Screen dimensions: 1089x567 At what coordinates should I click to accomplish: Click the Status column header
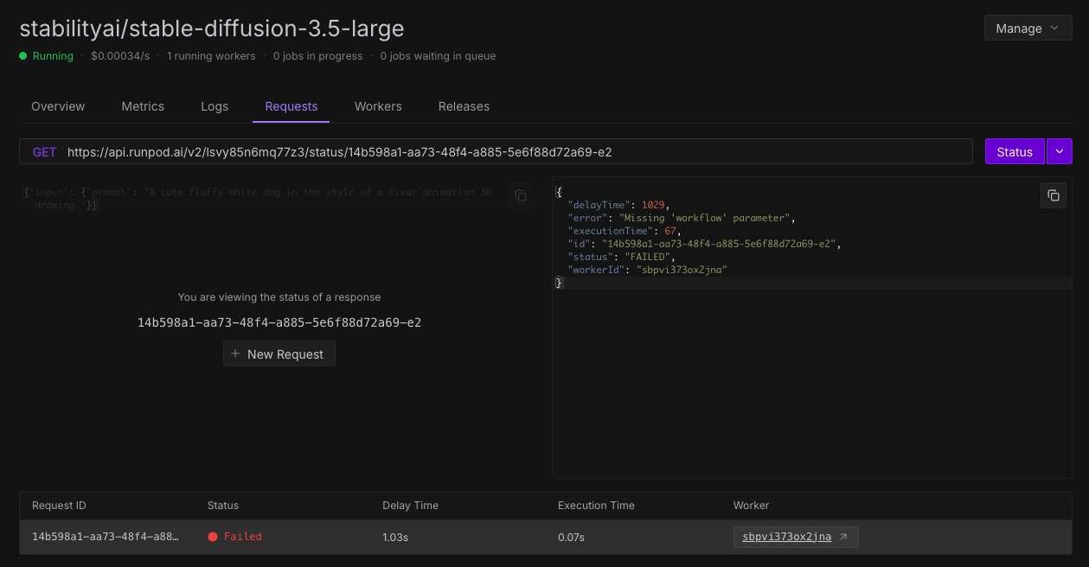[223, 506]
